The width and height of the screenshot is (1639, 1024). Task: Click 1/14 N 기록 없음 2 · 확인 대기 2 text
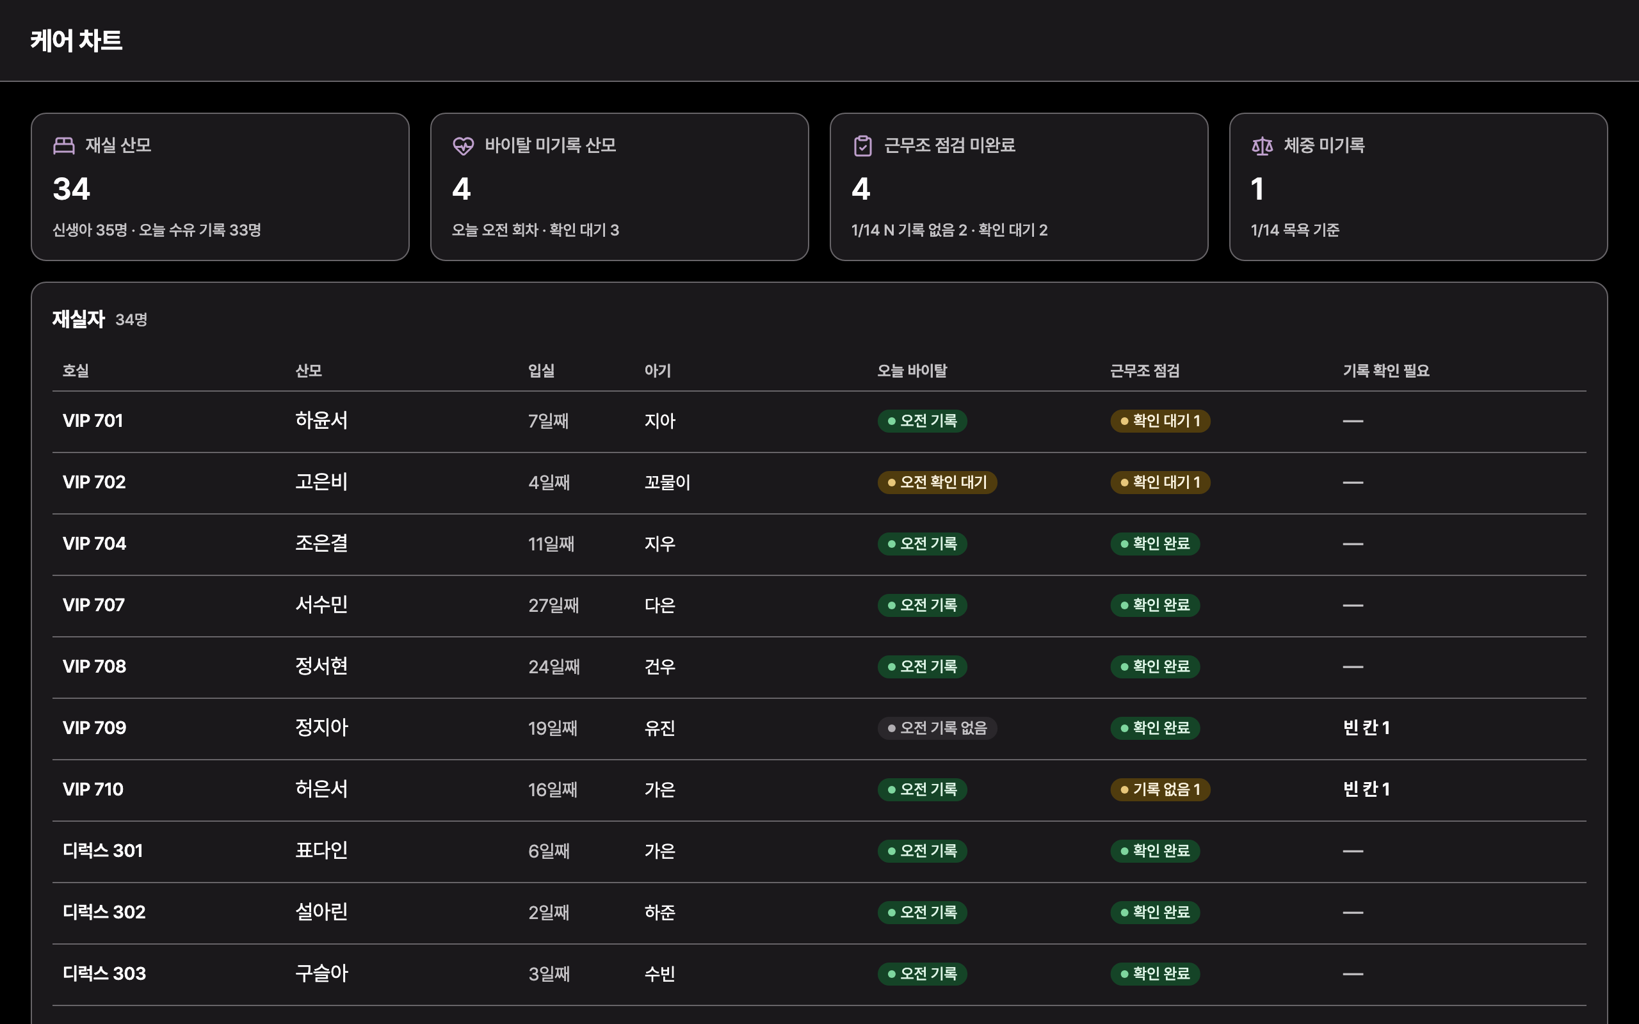(x=949, y=230)
